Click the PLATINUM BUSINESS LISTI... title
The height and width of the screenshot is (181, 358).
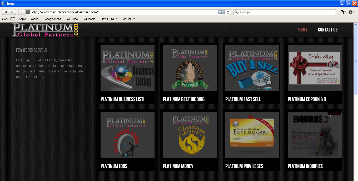[124, 99]
